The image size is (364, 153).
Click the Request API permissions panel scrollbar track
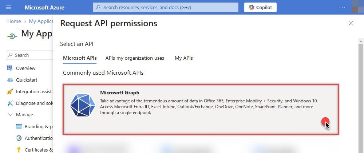coord(360,98)
